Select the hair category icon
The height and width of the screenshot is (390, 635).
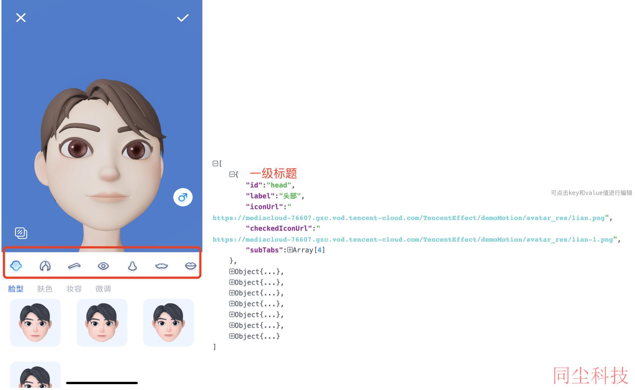coord(45,266)
